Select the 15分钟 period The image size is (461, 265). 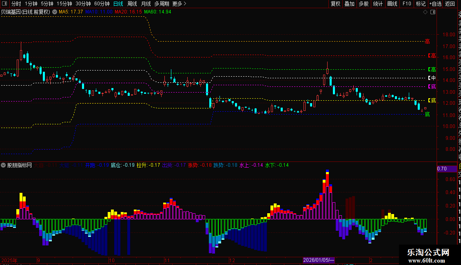coord(64,4)
